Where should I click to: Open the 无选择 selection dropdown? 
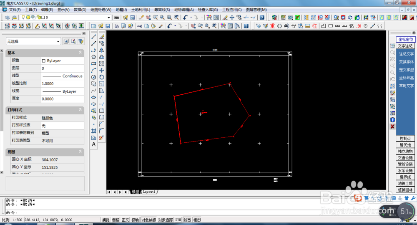click(x=33, y=41)
